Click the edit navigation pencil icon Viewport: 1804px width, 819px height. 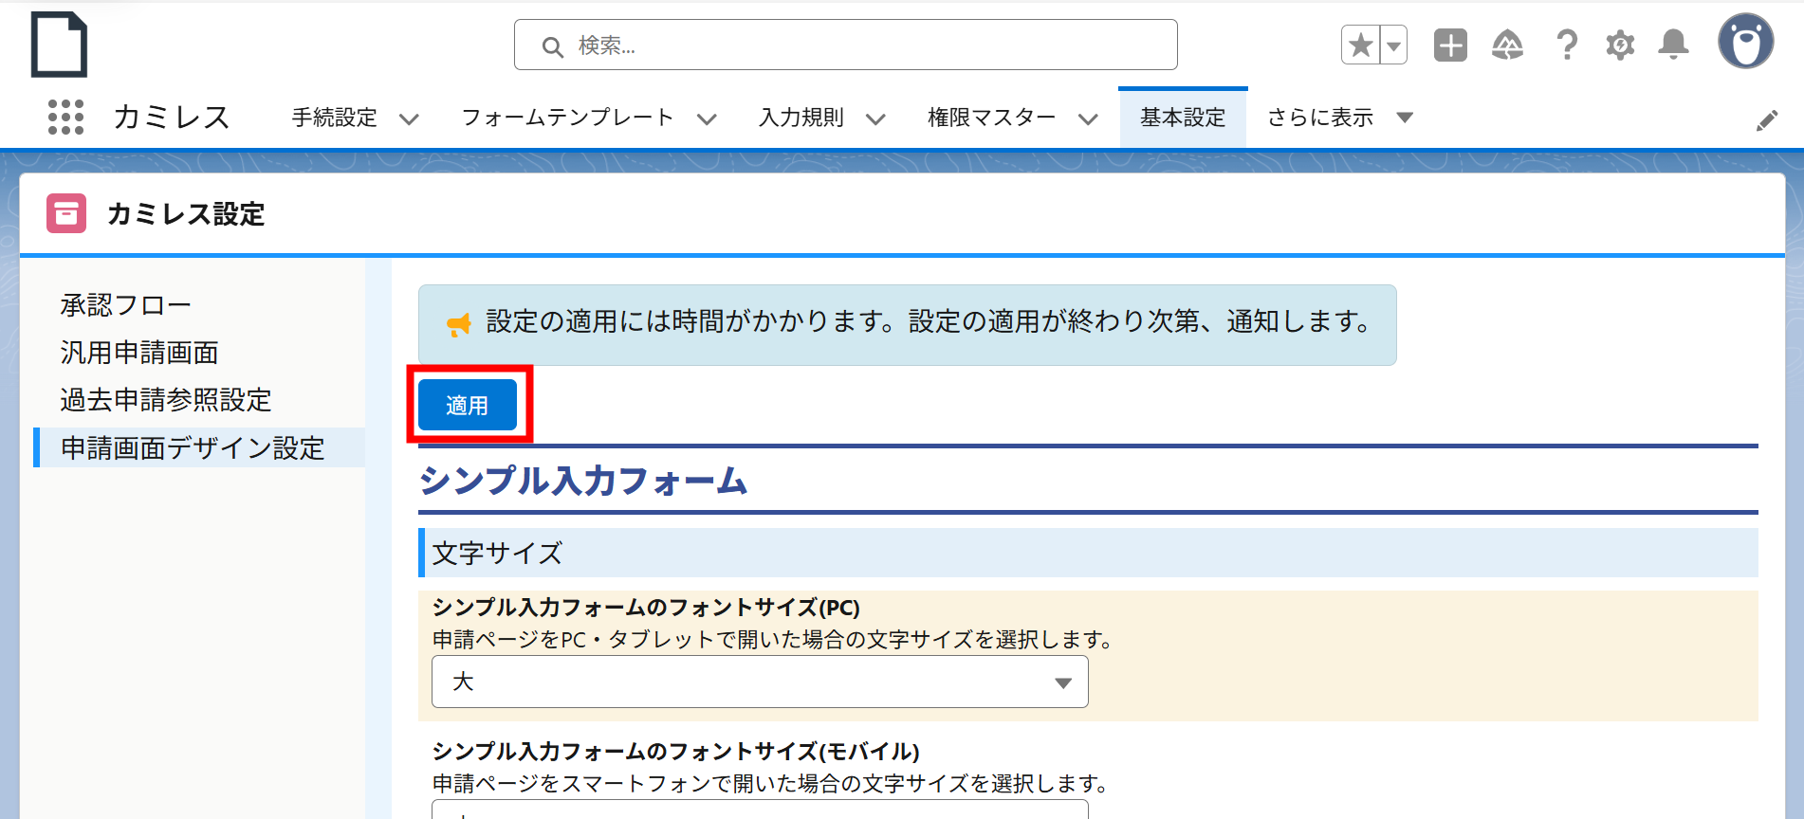click(x=1766, y=120)
